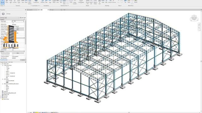The image size is (202, 113).
Task: Choose the Shaft opening tool
Action: tap(103, 2)
